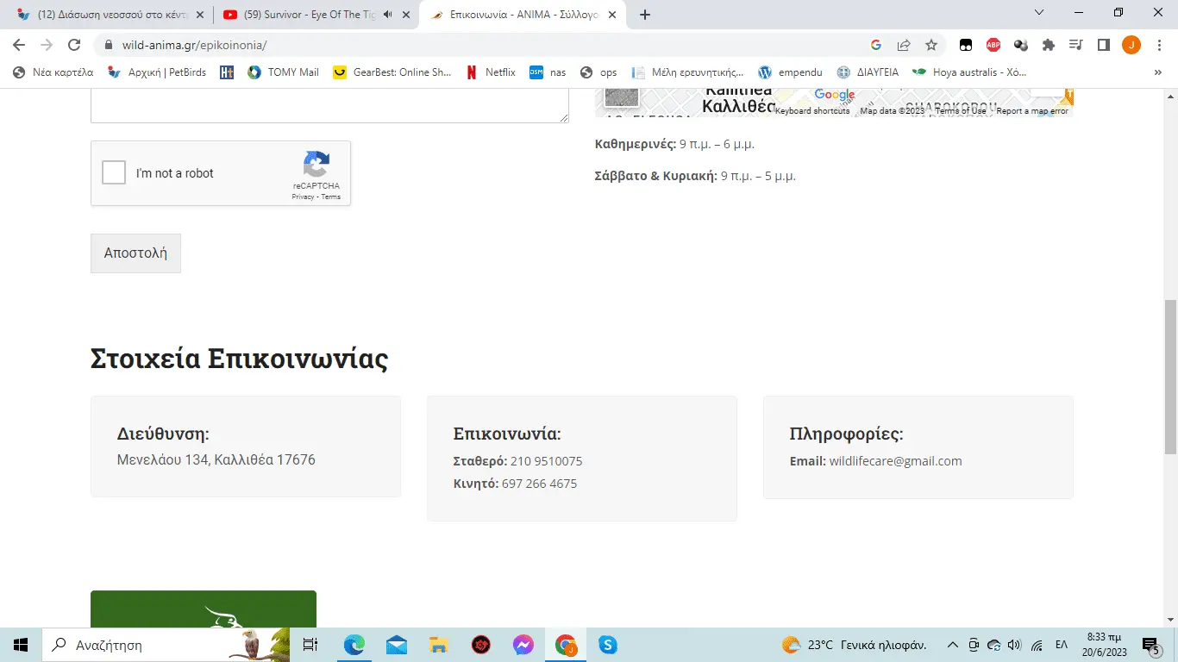Toggle the browser side panel

click(1103, 45)
